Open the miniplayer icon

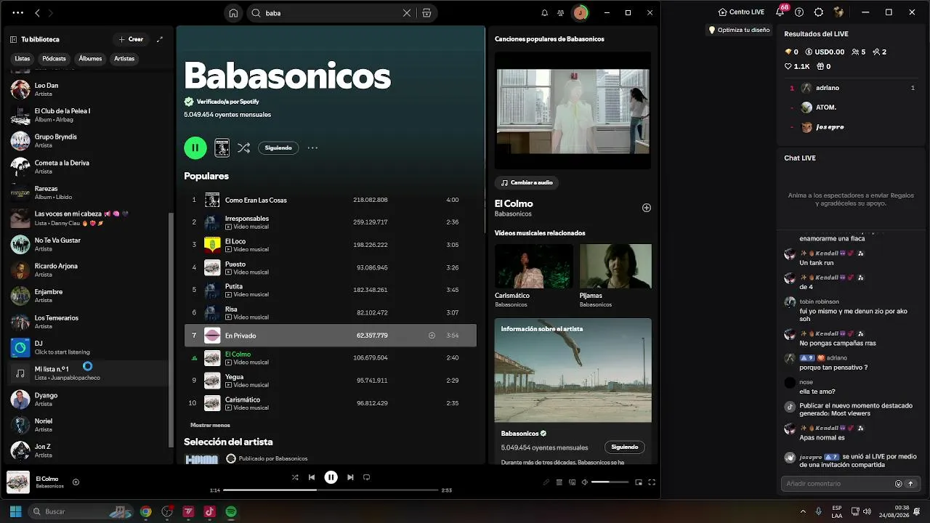[x=639, y=482]
